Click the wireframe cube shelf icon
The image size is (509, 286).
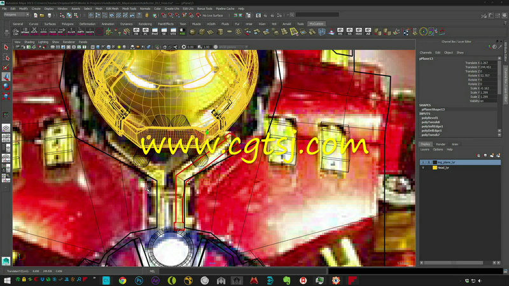tap(322, 32)
